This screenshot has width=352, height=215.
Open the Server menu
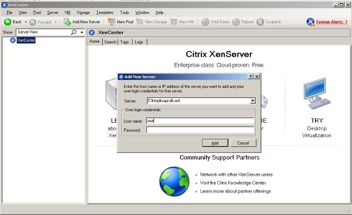(x=52, y=13)
